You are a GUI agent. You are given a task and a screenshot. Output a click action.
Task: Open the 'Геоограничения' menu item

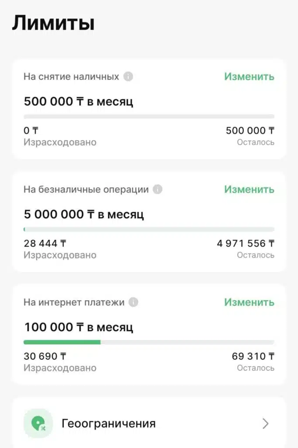(108, 423)
